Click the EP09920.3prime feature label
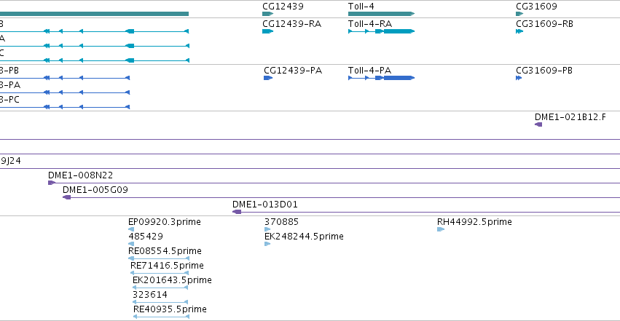Image resolution: width=620 pixels, height=321 pixels. (x=165, y=221)
